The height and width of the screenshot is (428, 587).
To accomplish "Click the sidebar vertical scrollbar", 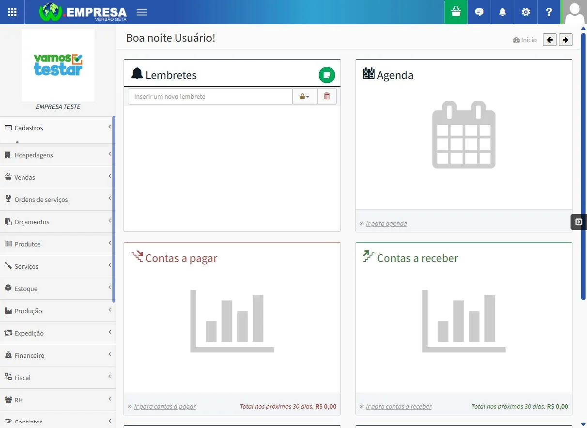I will pyautogui.click(x=114, y=209).
